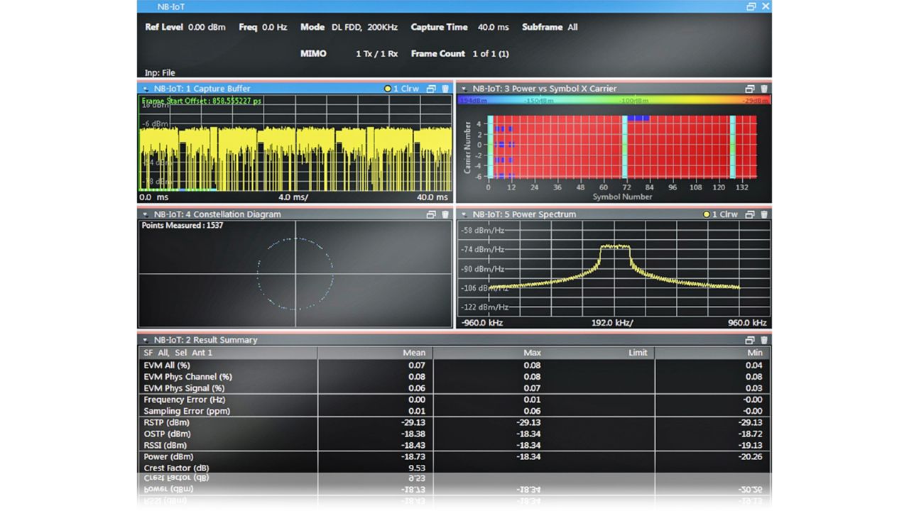
Task: Click the OSTP mean value -18.38
Action: tap(413, 434)
